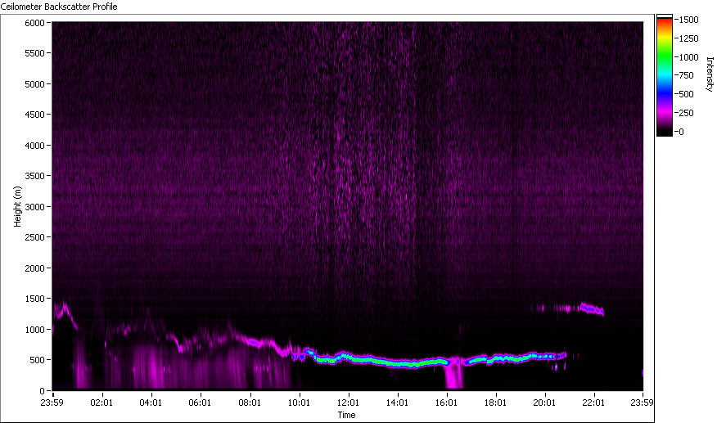Click the 04:01 time tick label

(151, 403)
